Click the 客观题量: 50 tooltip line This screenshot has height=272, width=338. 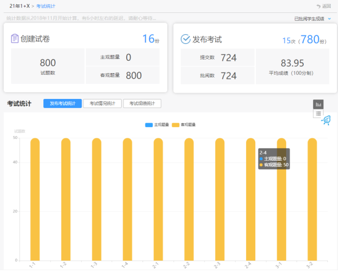pos(274,165)
